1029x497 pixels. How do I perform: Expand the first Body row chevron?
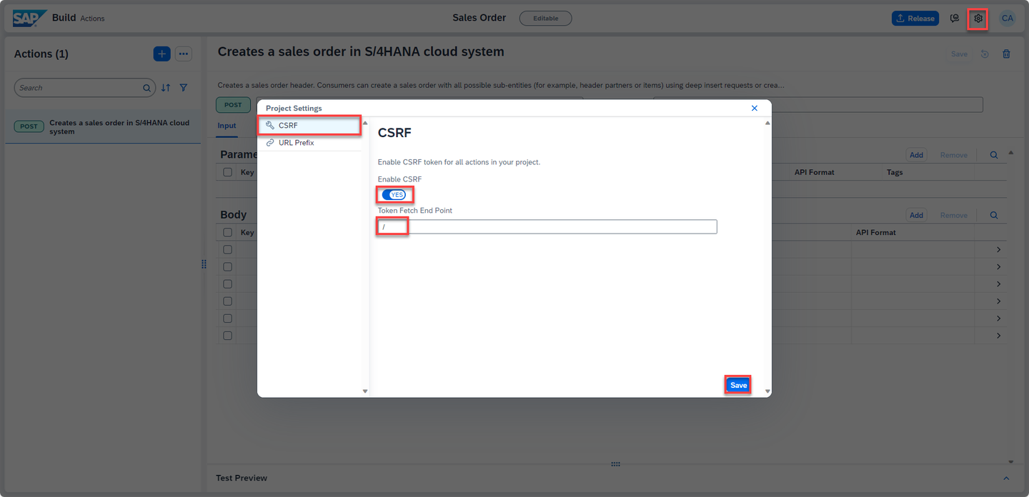tap(998, 250)
